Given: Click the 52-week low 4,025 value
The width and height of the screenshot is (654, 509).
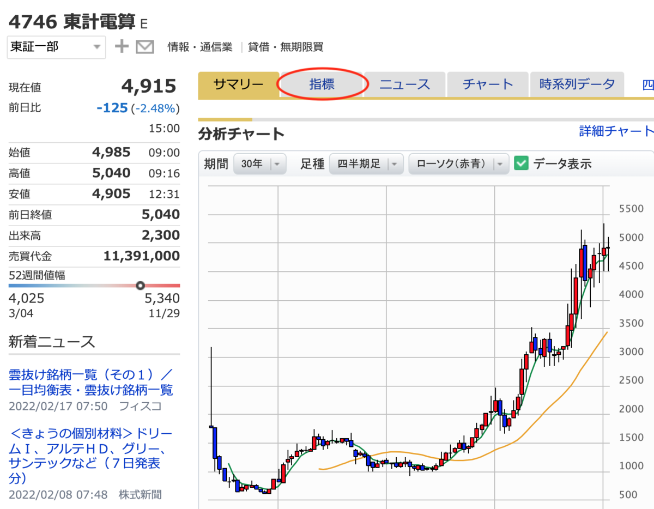Looking at the screenshot, I should [x=27, y=298].
